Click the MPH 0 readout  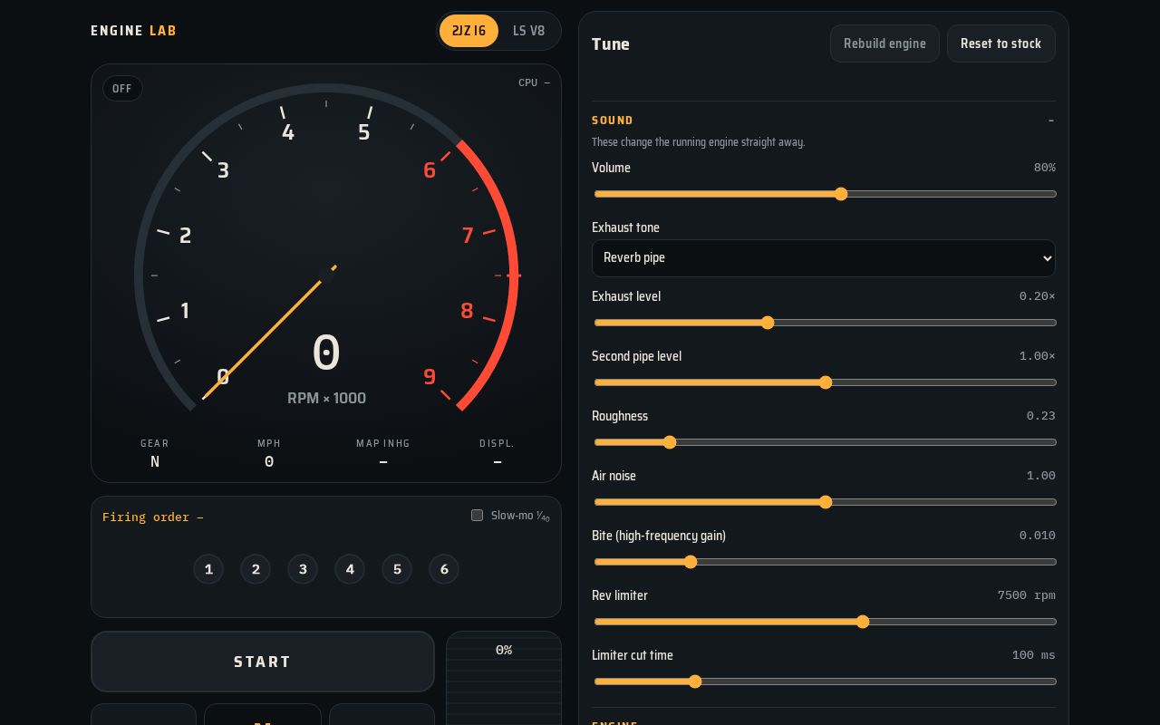[269, 453]
